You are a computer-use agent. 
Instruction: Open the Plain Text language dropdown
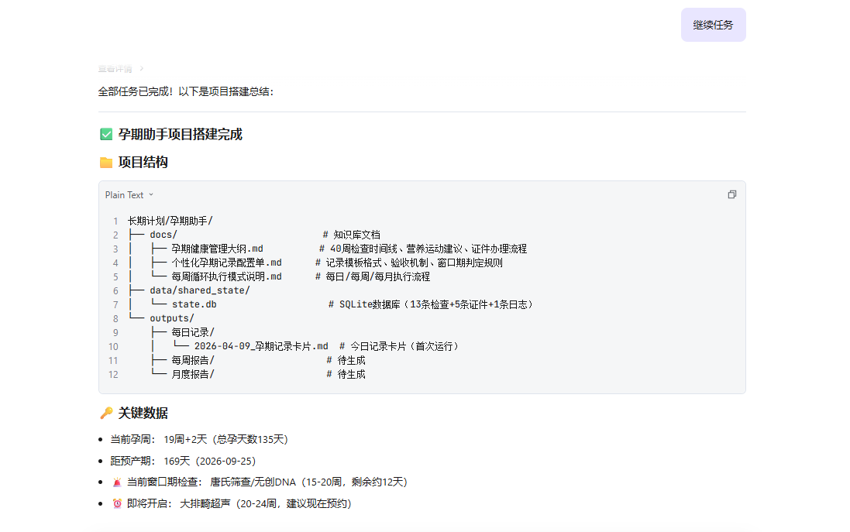[x=129, y=195]
